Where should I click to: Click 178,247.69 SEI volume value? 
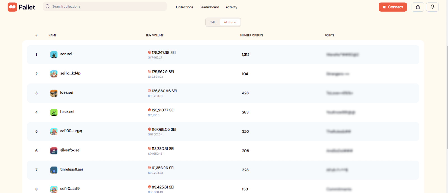coord(164,52)
